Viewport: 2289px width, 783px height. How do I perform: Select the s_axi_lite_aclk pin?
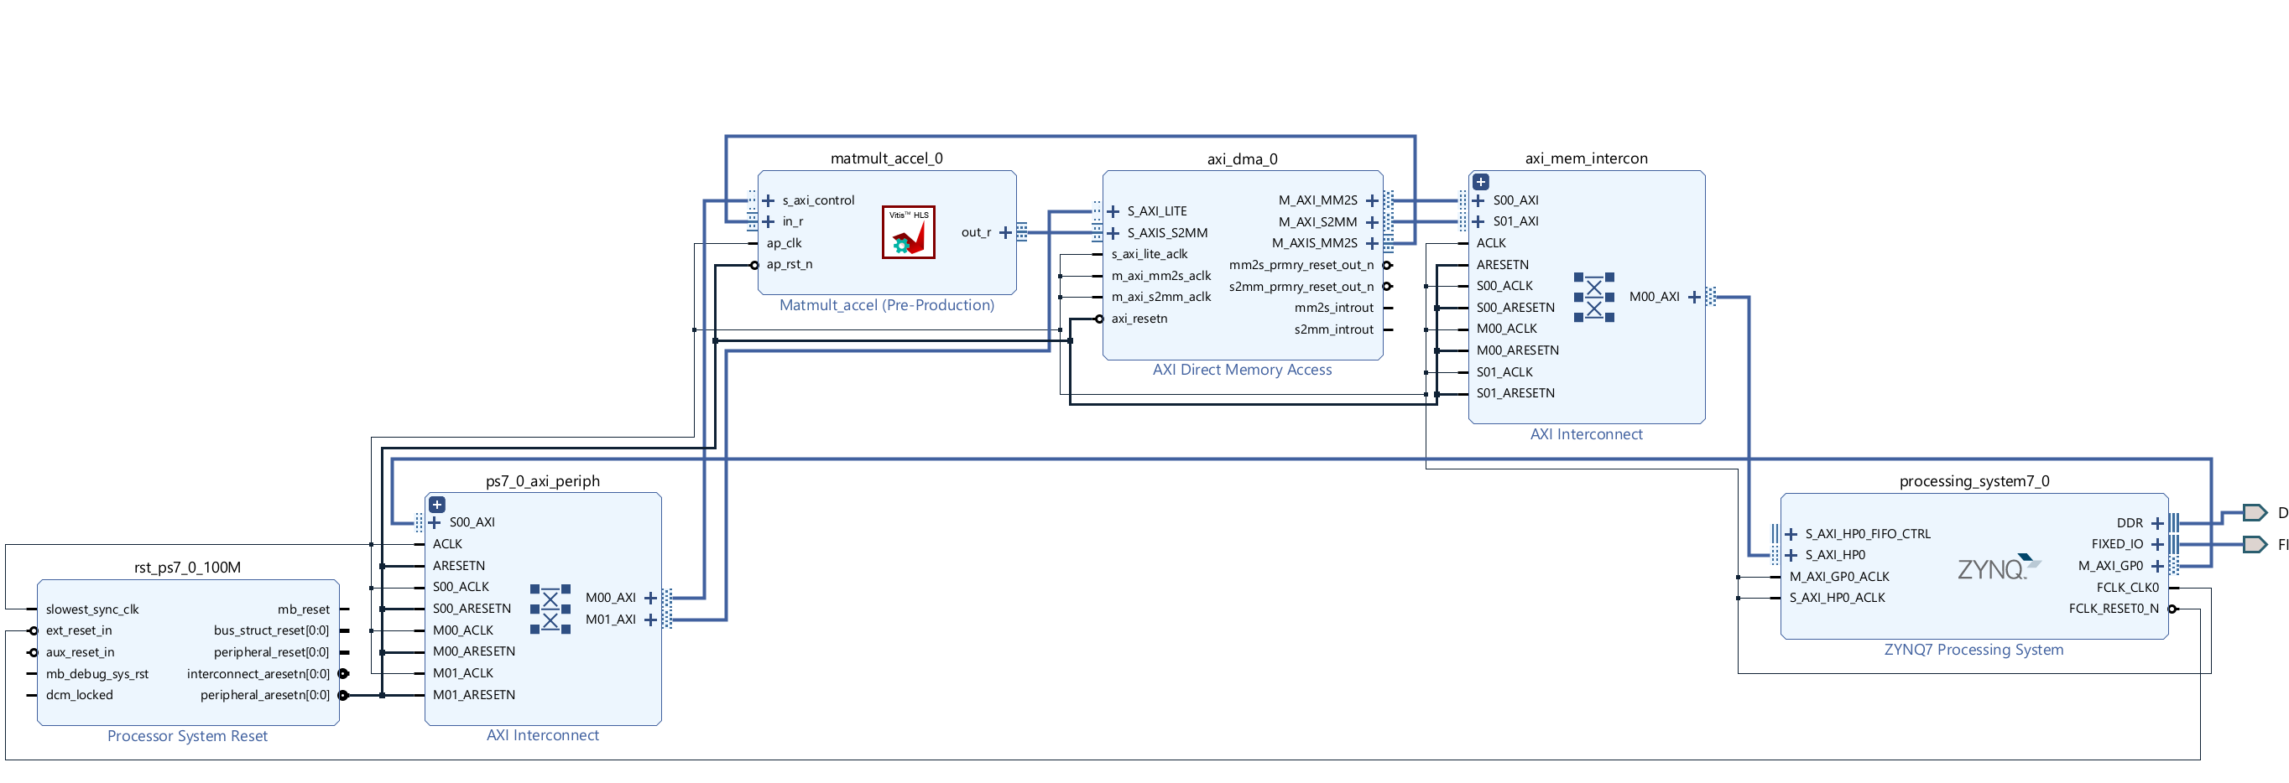(x=1149, y=255)
